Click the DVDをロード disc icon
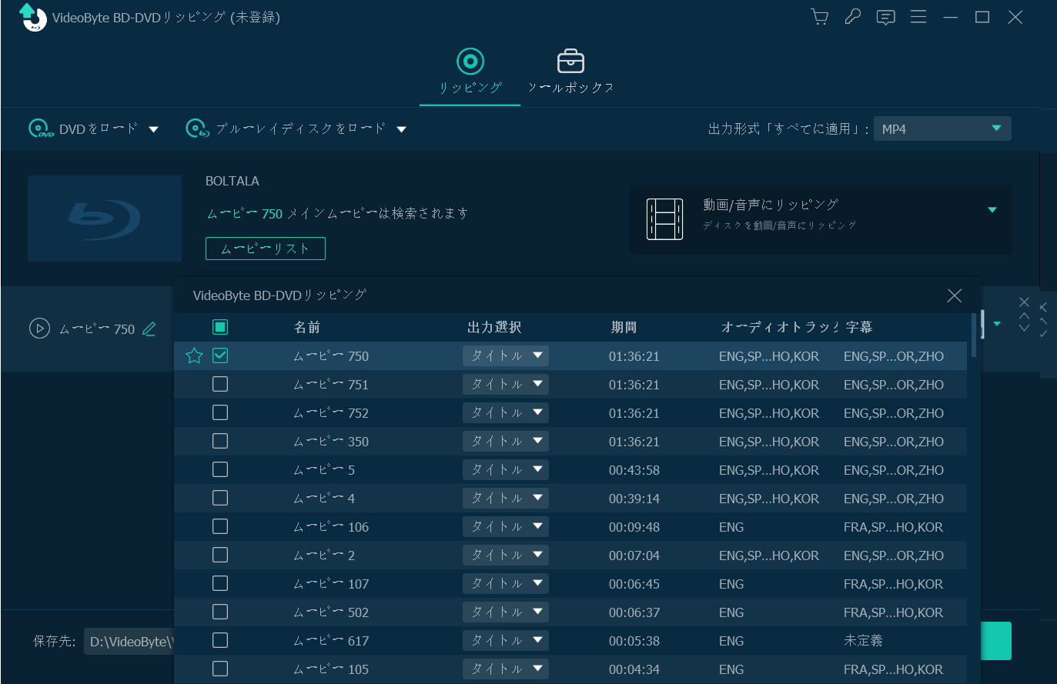The width and height of the screenshot is (1057, 684). coord(40,128)
